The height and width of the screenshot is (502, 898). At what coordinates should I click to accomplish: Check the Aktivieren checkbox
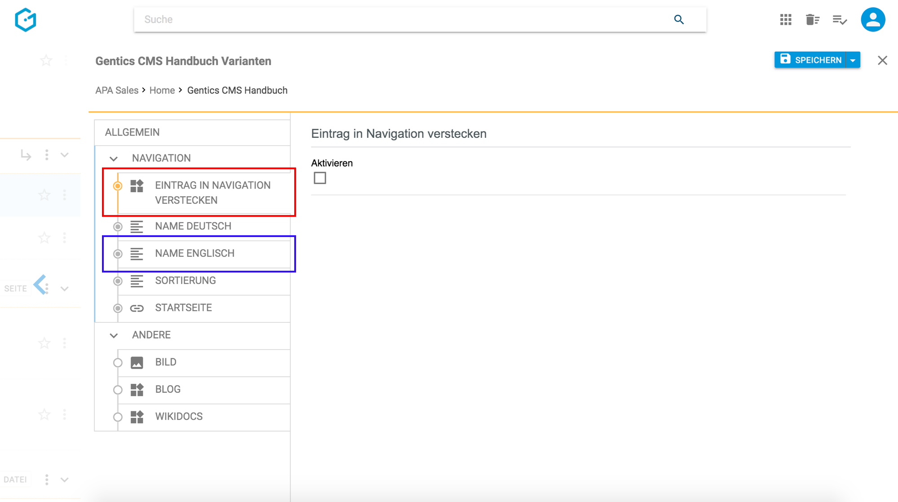320,178
